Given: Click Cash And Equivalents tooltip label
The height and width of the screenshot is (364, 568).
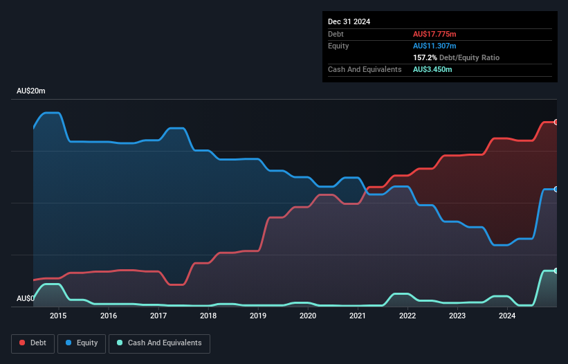Looking at the screenshot, I should click(365, 69).
